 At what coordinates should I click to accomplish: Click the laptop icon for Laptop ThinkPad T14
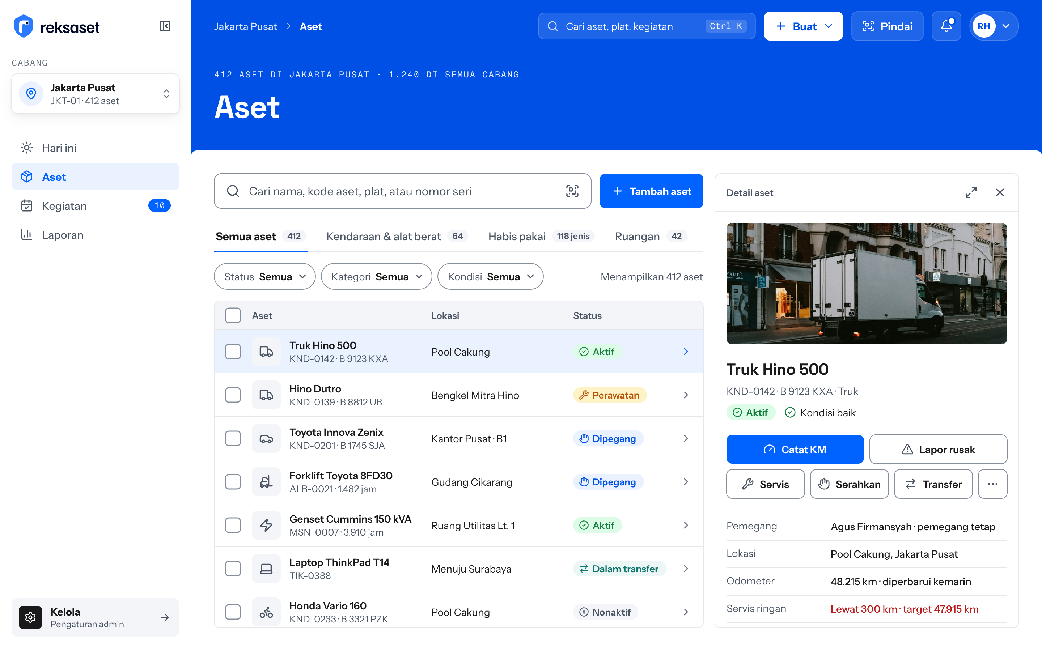coord(266,569)
